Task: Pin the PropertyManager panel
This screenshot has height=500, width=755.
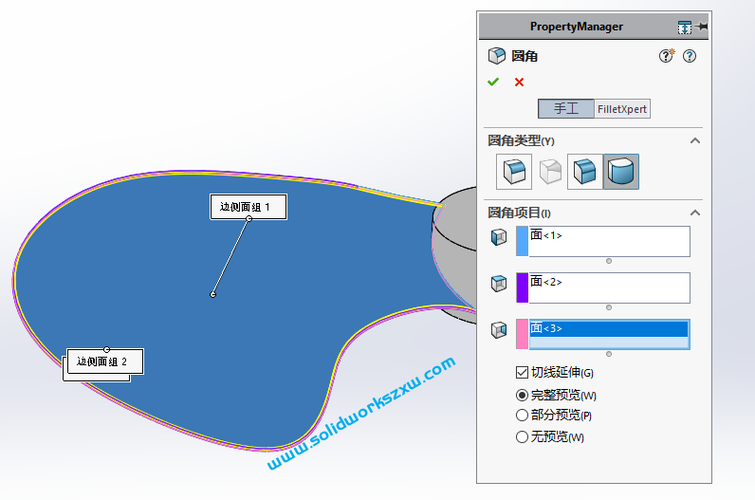Action: tap(702, 27)
